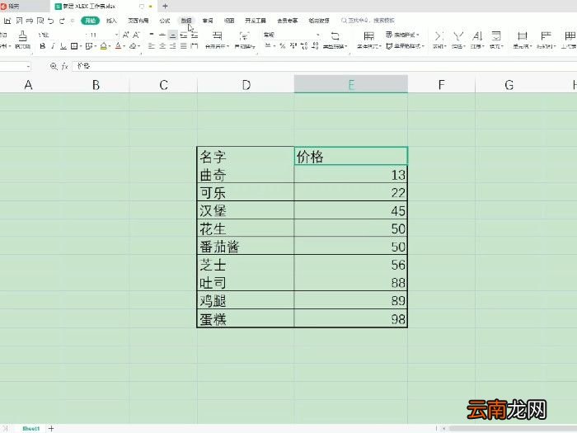This screenshot has width=577, height=433.
Task: Toggle middle vertical alignment
Action: 162,35
